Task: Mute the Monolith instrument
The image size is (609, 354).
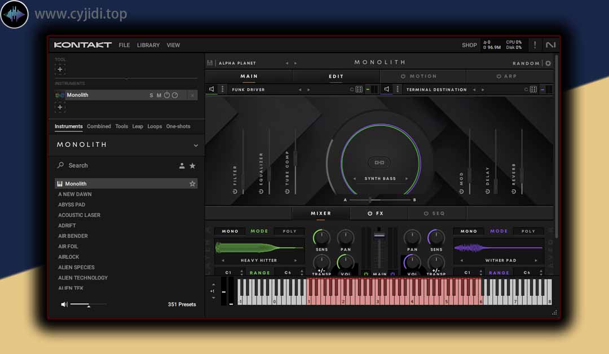Action: click(158, 95)
